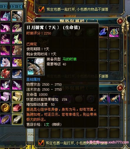Click the 日月骊霄 item thumbnail in tooltip
The width and height of the screenshot is (130, 149).
pyautogui.click(x=36, y=67)
